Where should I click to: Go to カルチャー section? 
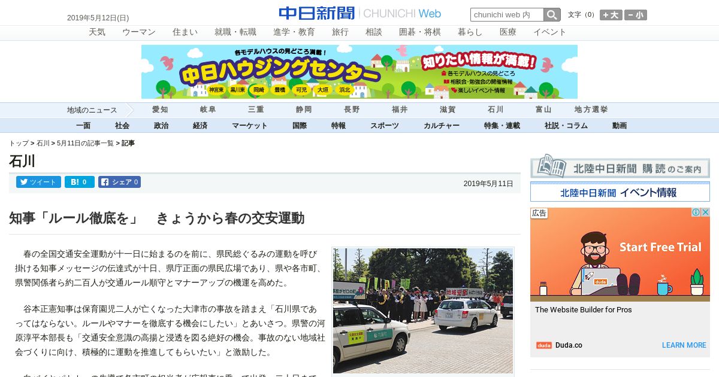442,126
